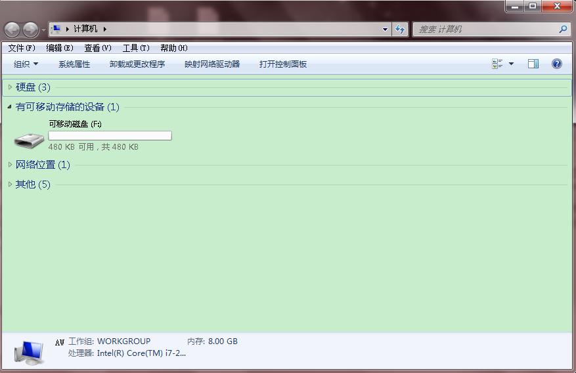Click 映射网络驱动器 toolbar button
The image size is (576, 373).
pyautogui.click(x=212, y=64)
